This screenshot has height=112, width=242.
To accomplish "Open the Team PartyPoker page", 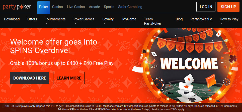I will pyautogui.click(x=152, y=21).
